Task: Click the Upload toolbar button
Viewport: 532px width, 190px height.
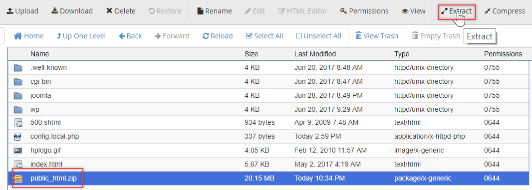Action: pos(22,11)
